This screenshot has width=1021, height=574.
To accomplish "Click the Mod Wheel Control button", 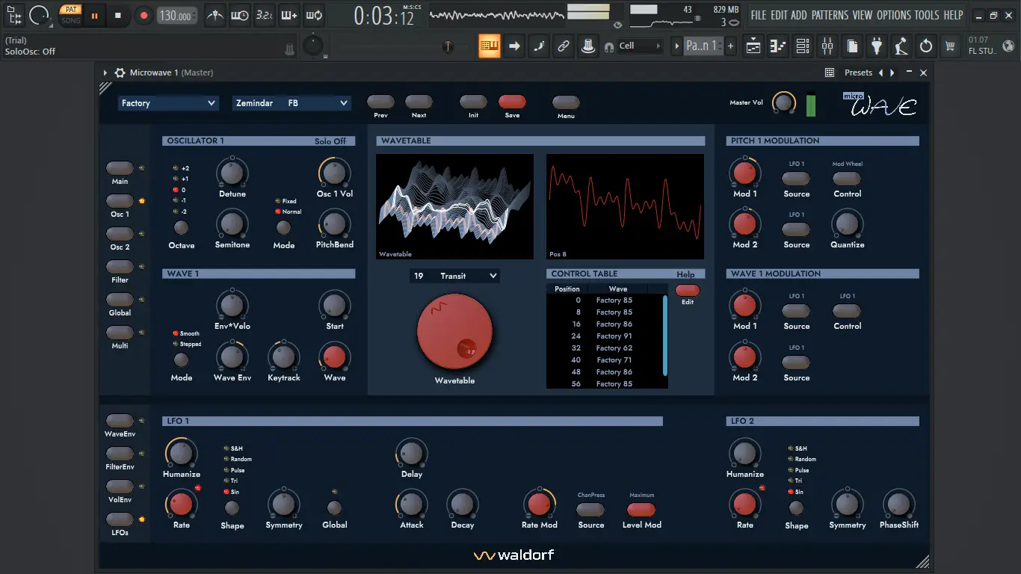I will pyautogui.click(x=847, y=179).
